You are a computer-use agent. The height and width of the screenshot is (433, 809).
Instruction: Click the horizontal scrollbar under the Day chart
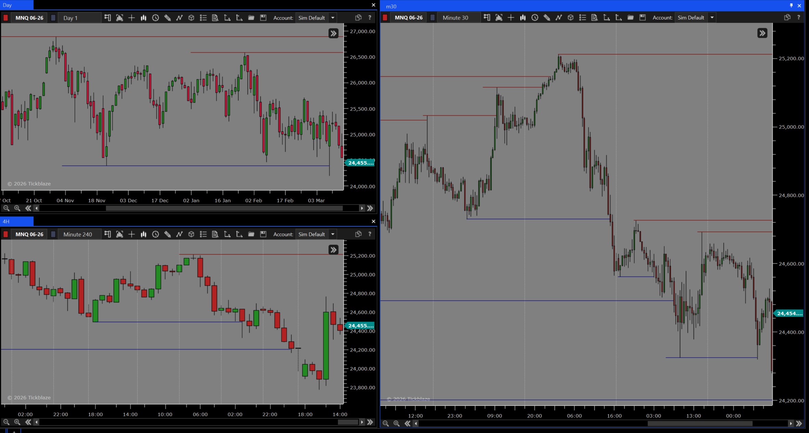224,208
